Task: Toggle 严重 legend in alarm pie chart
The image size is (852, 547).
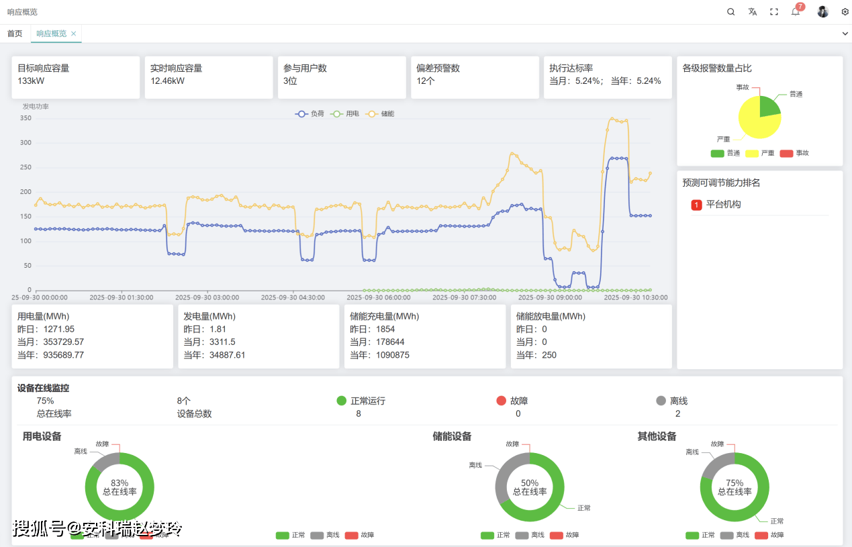Action: coord(760,153)
